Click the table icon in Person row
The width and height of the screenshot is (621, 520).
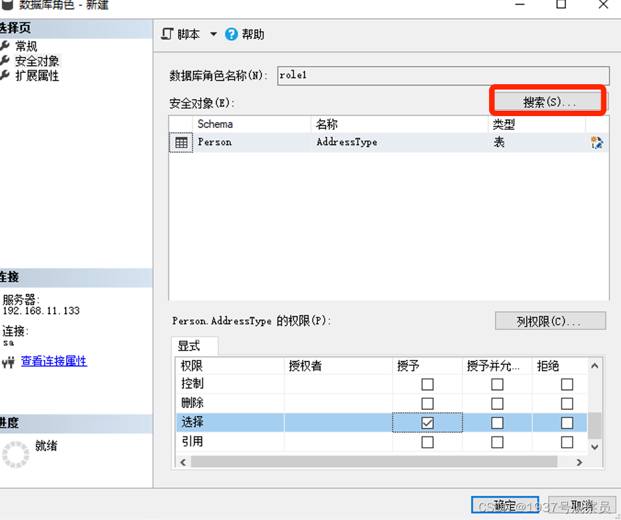click(181, 143)
